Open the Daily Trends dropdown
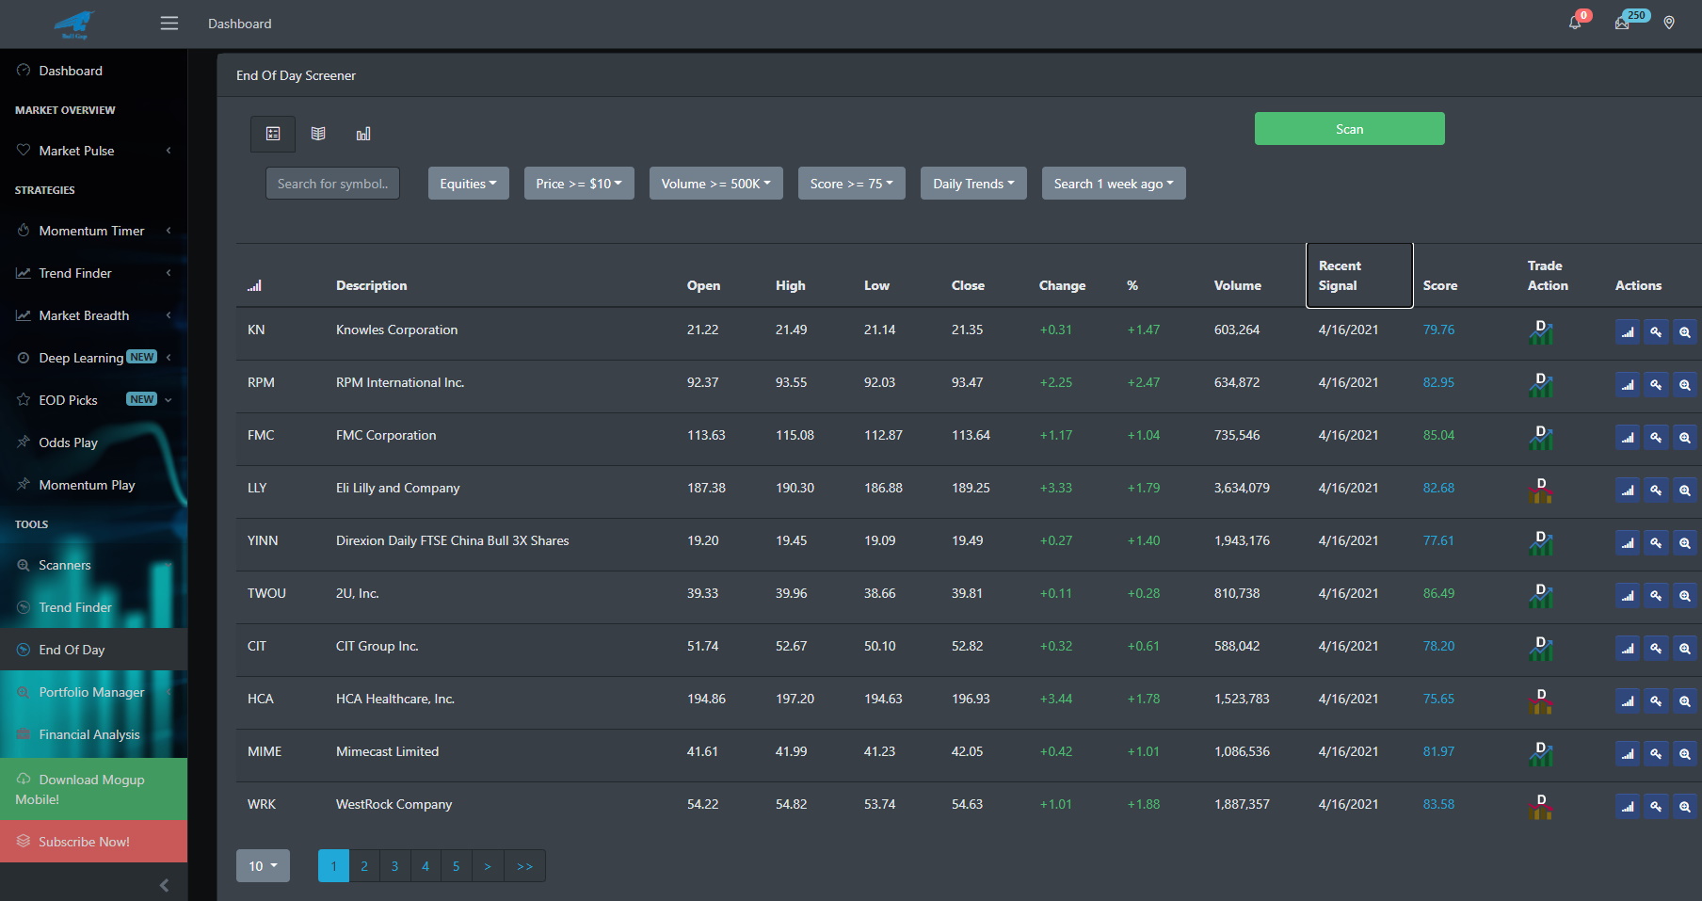Image resolution: width=1702 pixels, height=901 pixels. (973, 184)
